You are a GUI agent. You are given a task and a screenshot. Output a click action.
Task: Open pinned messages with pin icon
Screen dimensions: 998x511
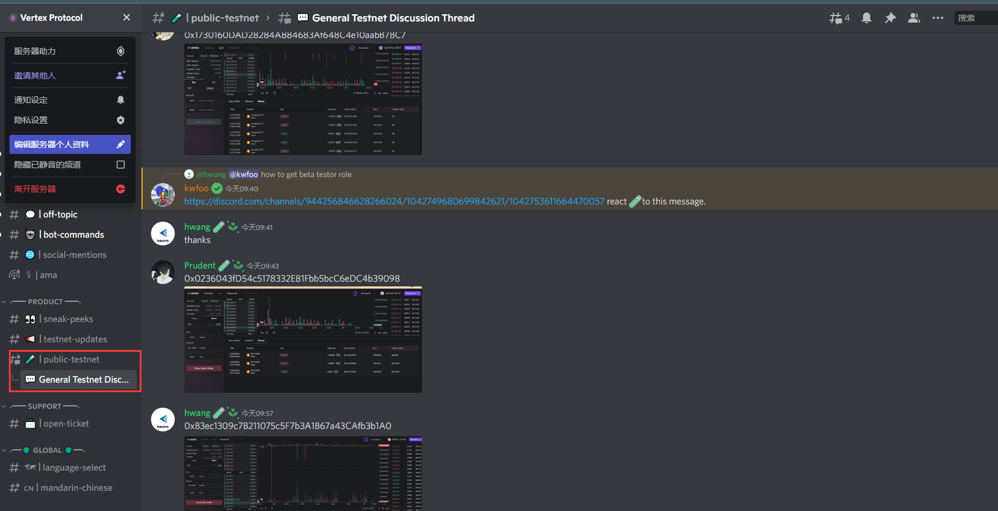click(x=890, y=18)
